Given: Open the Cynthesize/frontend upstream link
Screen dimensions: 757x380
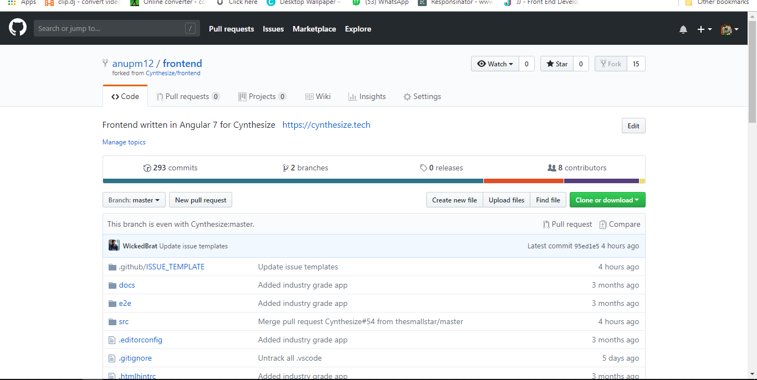Looking at the screenshot, I should (173, 73).
